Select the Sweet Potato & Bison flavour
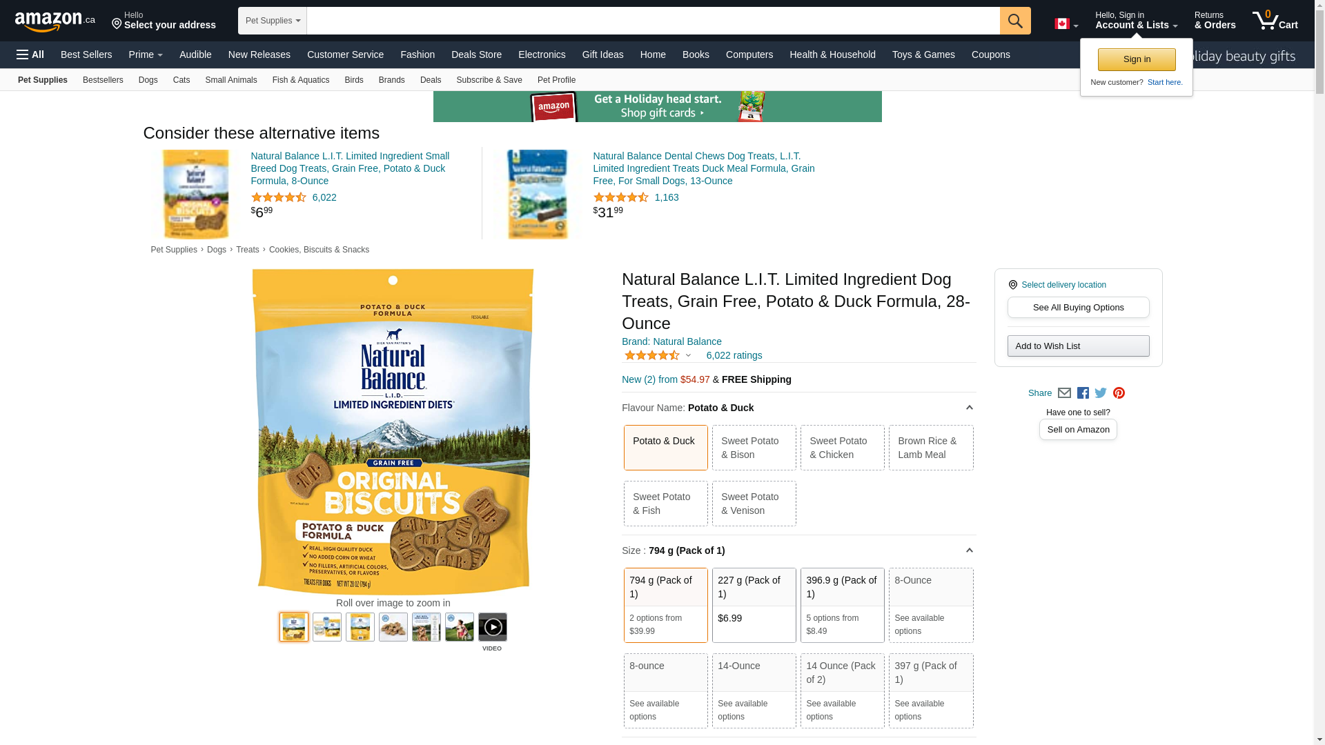 754,448
